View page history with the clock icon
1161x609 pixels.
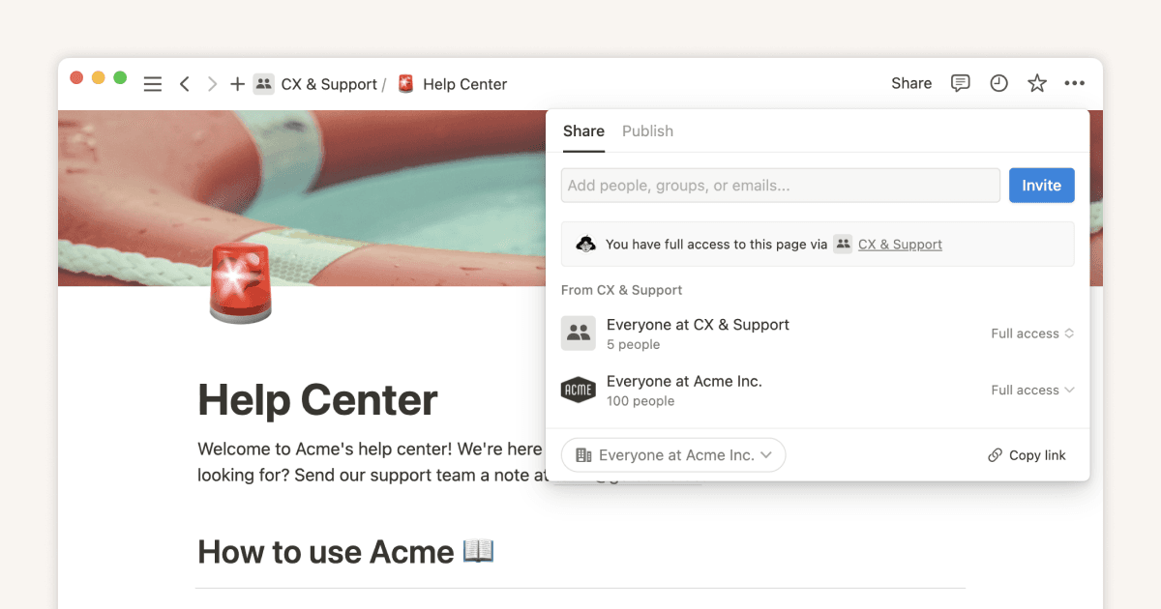pos(998,83)
